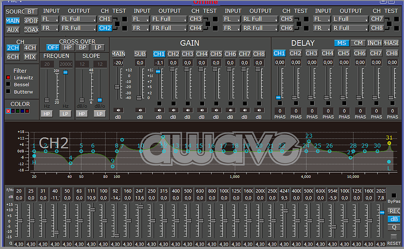Select CH3 in the delay section
This screenshot has height=249, width=404.
tap(312, 53)
